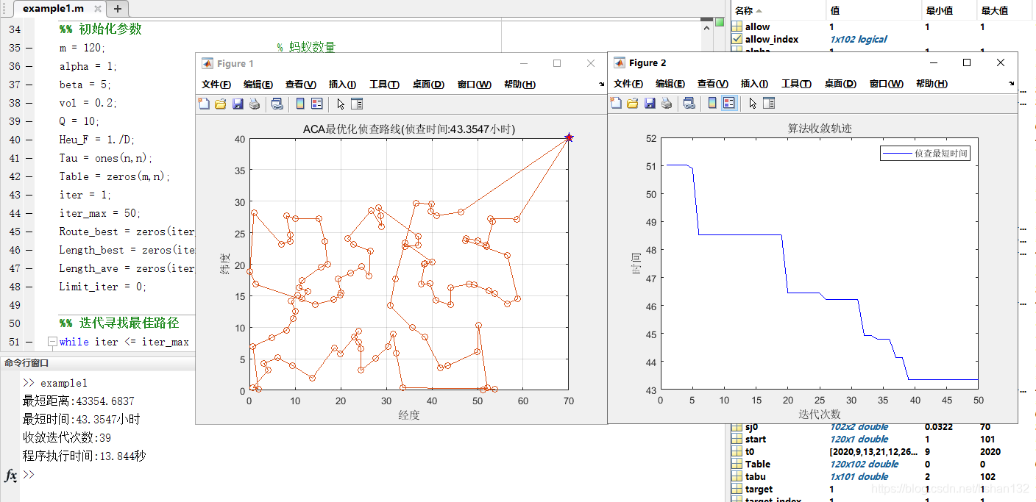
Task: Open Property Inspector icon in Figure 2 toolbar
Action: click(x=768, y=103)
